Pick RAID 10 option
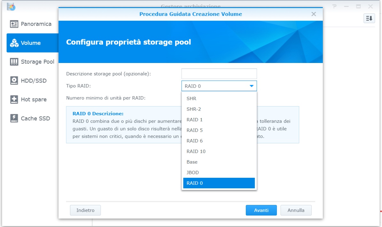The height and width of the screenshot is (227, 382). pyautogui.click(x=196, y=151)
